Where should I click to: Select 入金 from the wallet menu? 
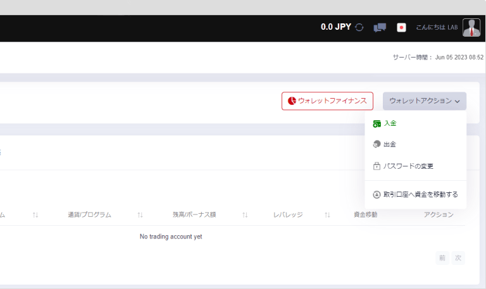click(415, 123)
